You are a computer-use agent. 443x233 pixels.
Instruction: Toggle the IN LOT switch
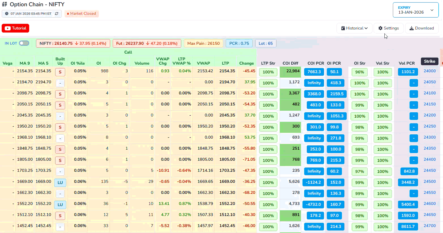(x=24, y=43)
